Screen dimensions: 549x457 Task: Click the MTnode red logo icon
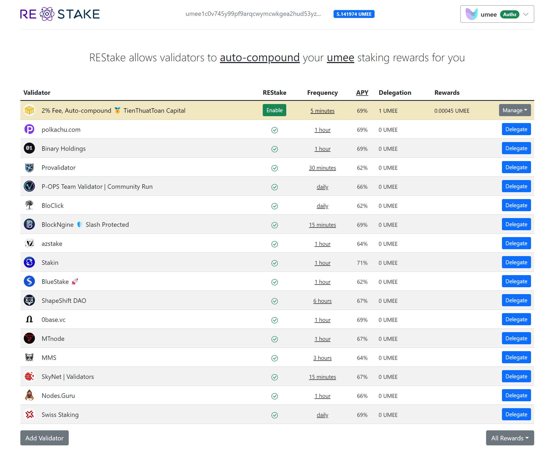click(x=29, y=338)
